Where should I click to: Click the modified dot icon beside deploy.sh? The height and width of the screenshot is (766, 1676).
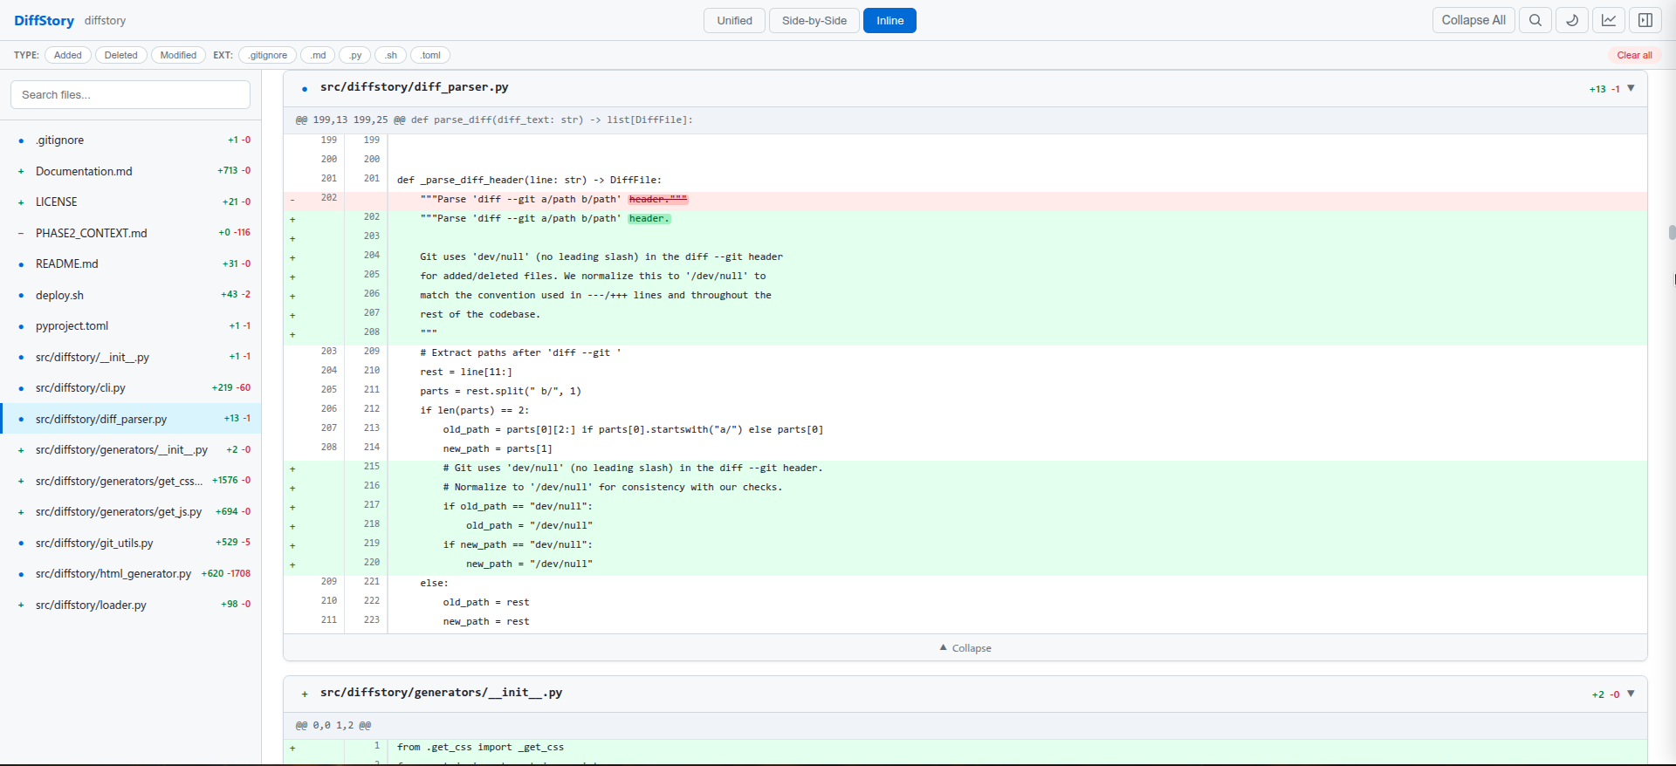pos(21,295)
